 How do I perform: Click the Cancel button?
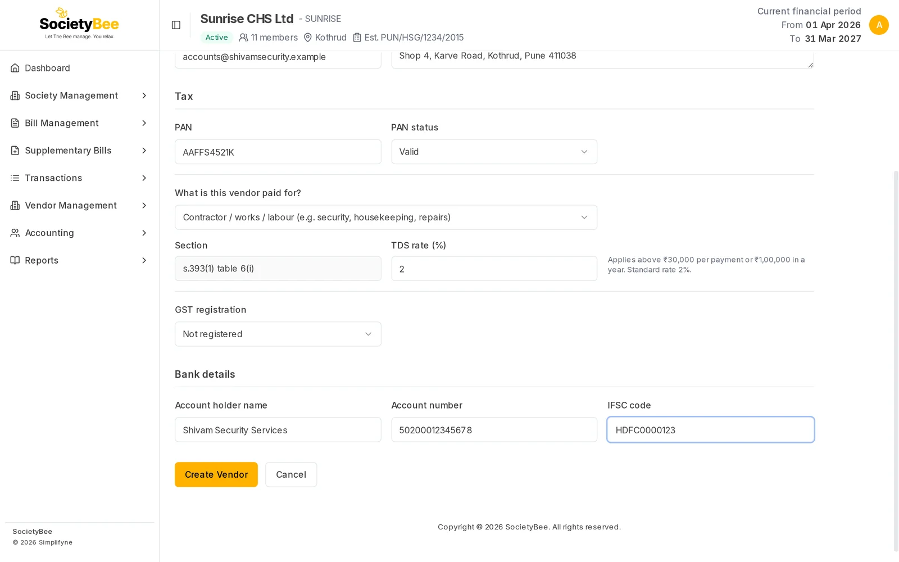(291, 475)
